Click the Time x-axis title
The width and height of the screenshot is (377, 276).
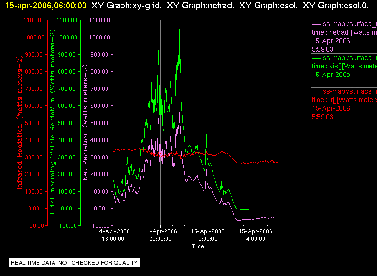197,246
